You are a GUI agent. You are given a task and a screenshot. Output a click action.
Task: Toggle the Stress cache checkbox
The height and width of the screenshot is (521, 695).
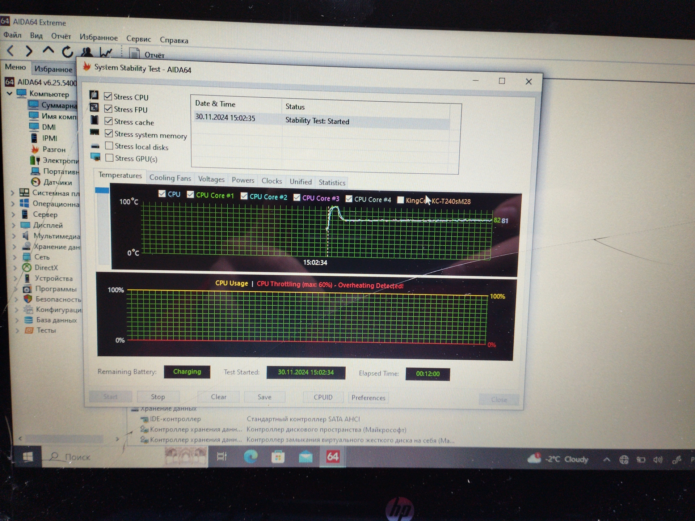coord(108,121)
